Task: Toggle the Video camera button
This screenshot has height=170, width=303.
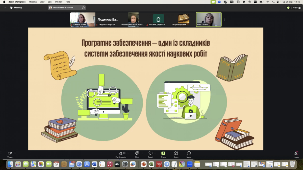Action: (x=10, y=155)
